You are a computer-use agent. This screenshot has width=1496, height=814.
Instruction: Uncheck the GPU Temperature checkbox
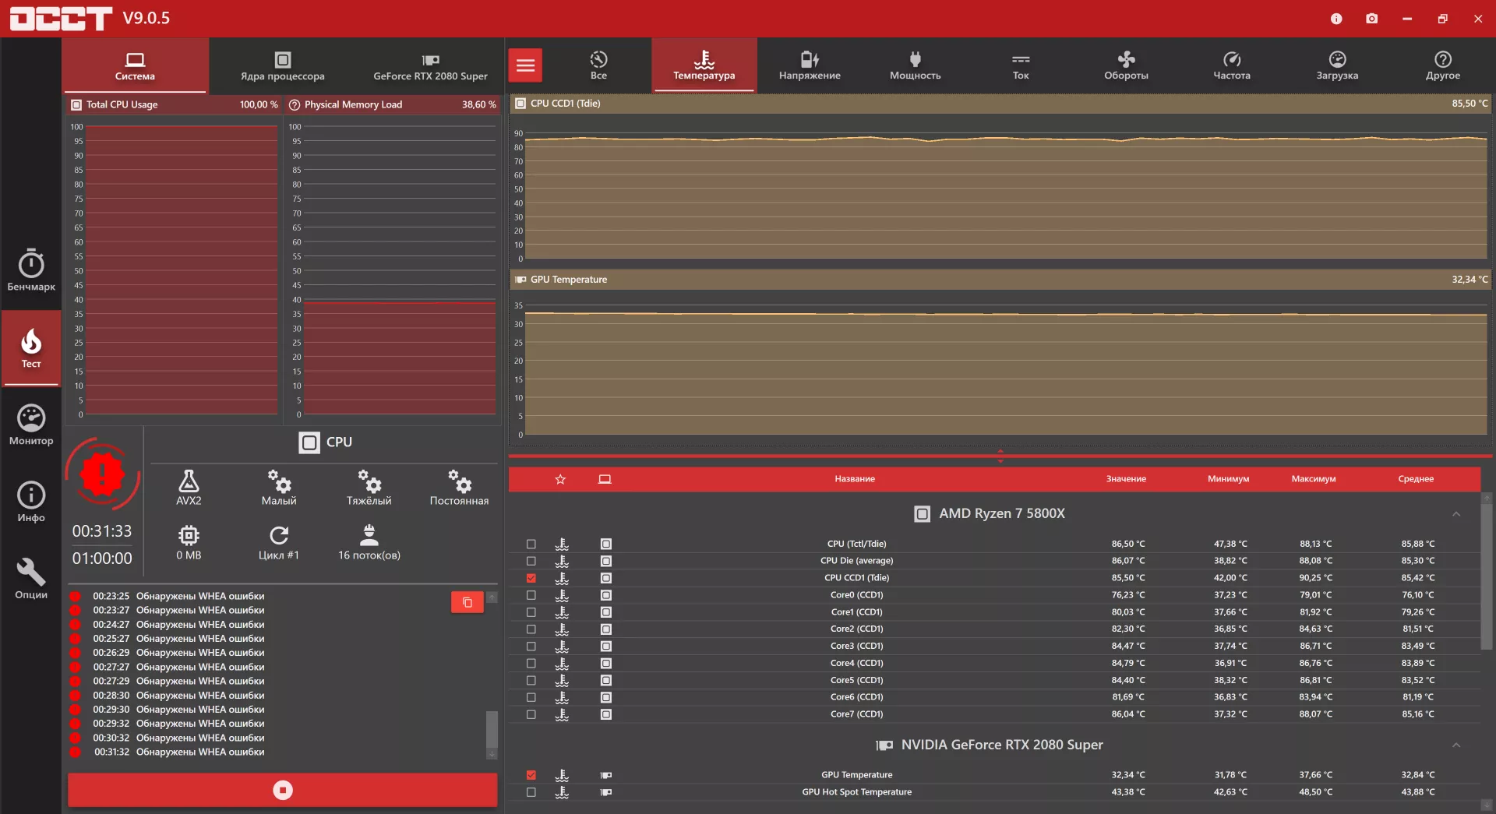531,775
